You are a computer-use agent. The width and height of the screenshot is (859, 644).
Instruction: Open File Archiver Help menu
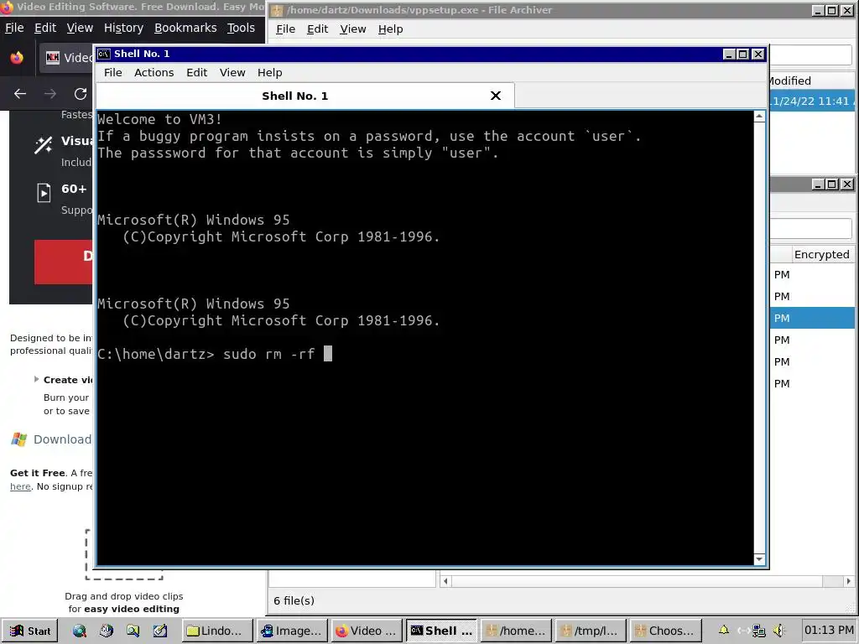click(x=390, y=29)
